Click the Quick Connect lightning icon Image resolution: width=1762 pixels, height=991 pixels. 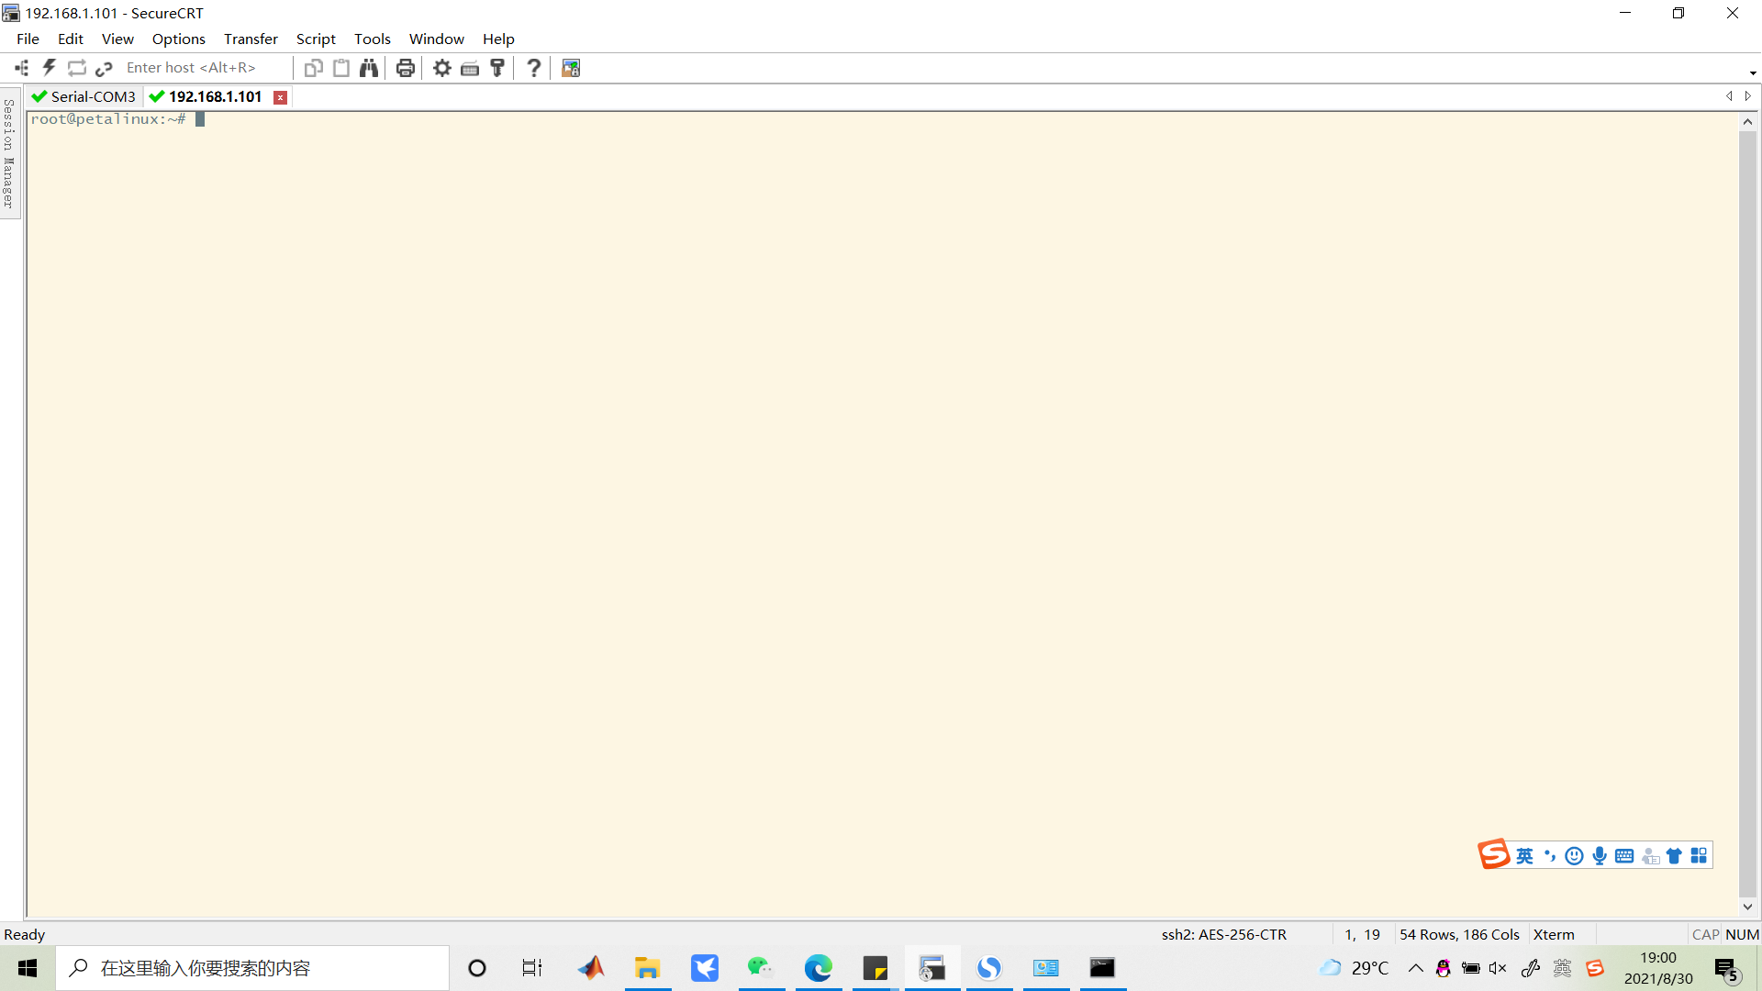(50, 68)
